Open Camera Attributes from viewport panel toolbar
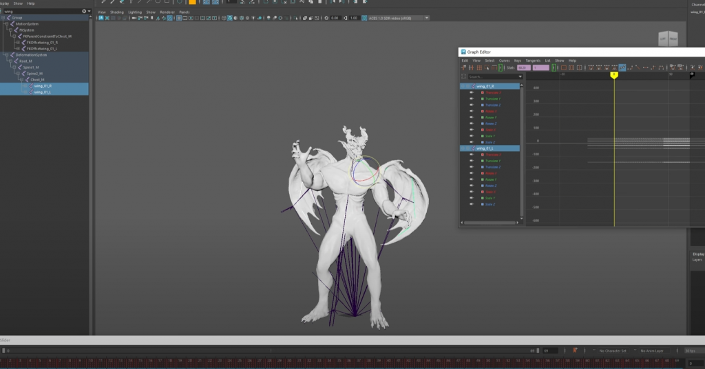The width and height of the screenshot is (705, 369). (146, 18)
